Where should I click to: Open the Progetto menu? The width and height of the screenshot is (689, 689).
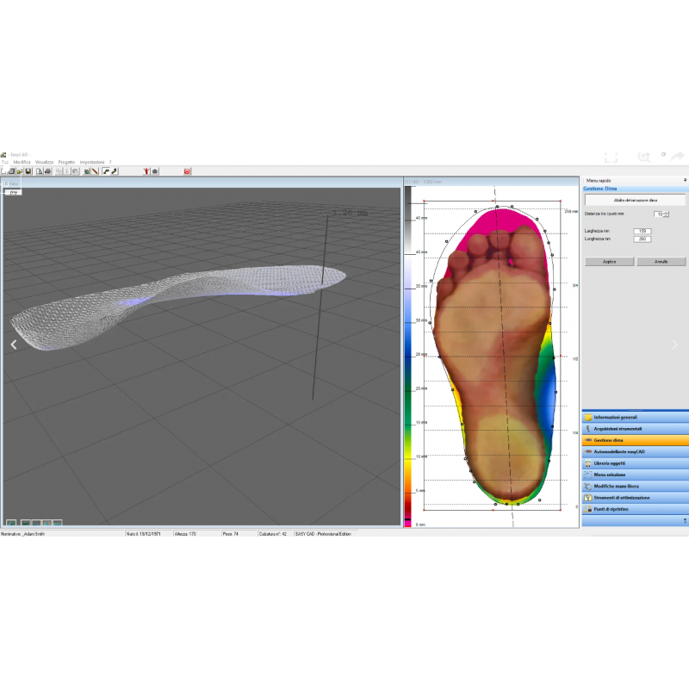(67, 162)
